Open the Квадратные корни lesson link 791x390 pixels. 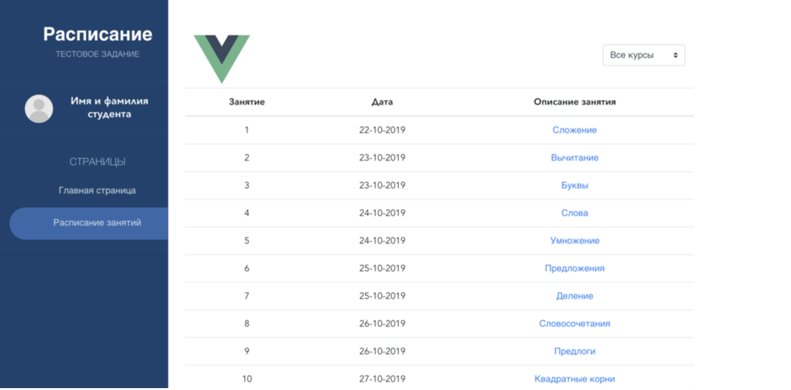pyautogui.click(x=574, y=378)
